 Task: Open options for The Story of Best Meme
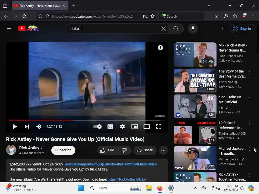[250, 72]
